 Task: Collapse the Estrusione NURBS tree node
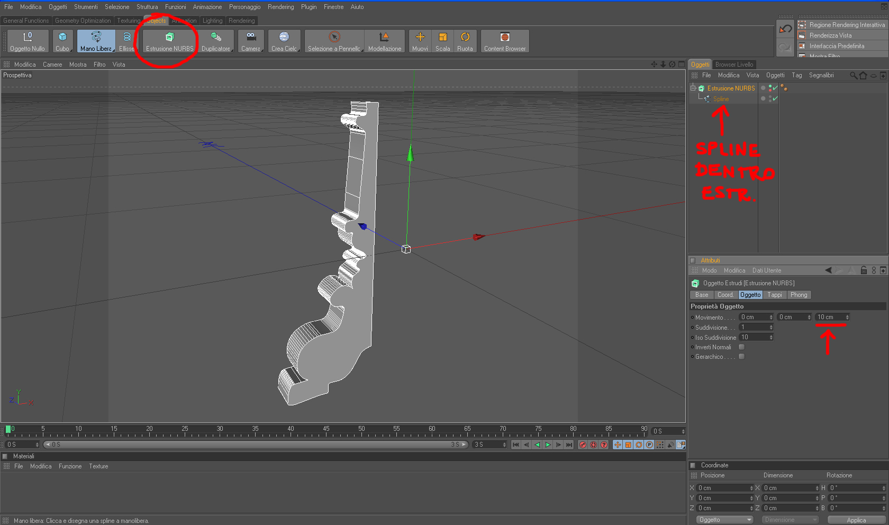[x=693, y=88]
